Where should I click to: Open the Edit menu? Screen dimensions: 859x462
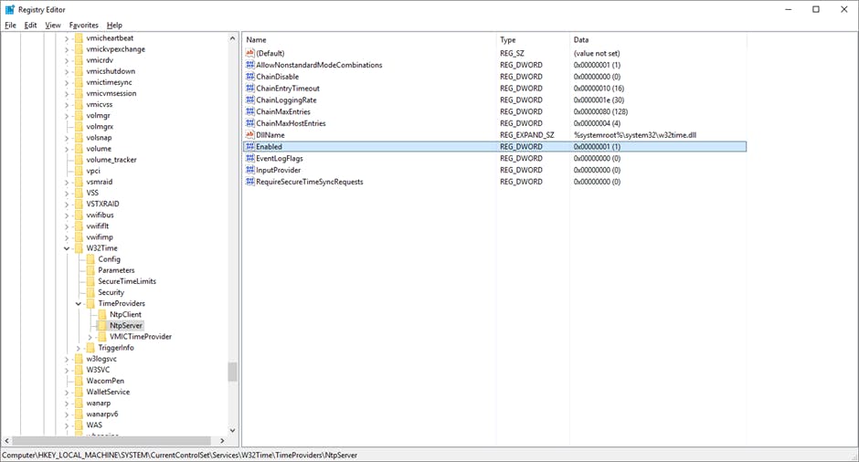(x=31, y=25)
